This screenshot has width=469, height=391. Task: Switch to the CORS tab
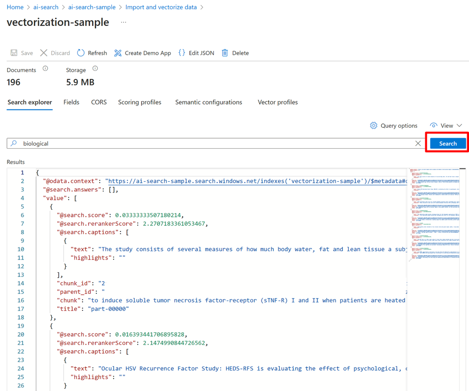(x=99, y=102)
